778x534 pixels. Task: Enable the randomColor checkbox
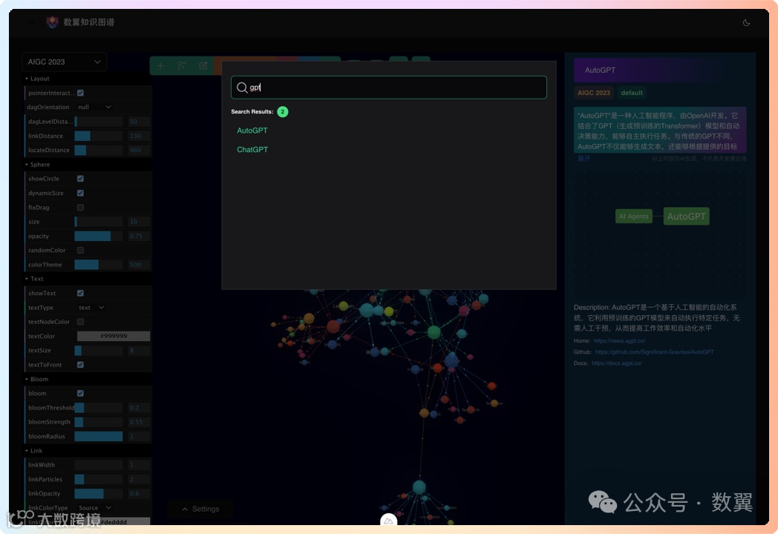[80, 251]
